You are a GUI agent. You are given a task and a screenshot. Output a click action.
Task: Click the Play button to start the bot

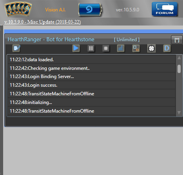(x=76, y=48)
